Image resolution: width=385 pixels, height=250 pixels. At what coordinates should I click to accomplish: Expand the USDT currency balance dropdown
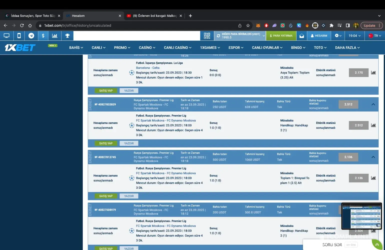(263, 36)
